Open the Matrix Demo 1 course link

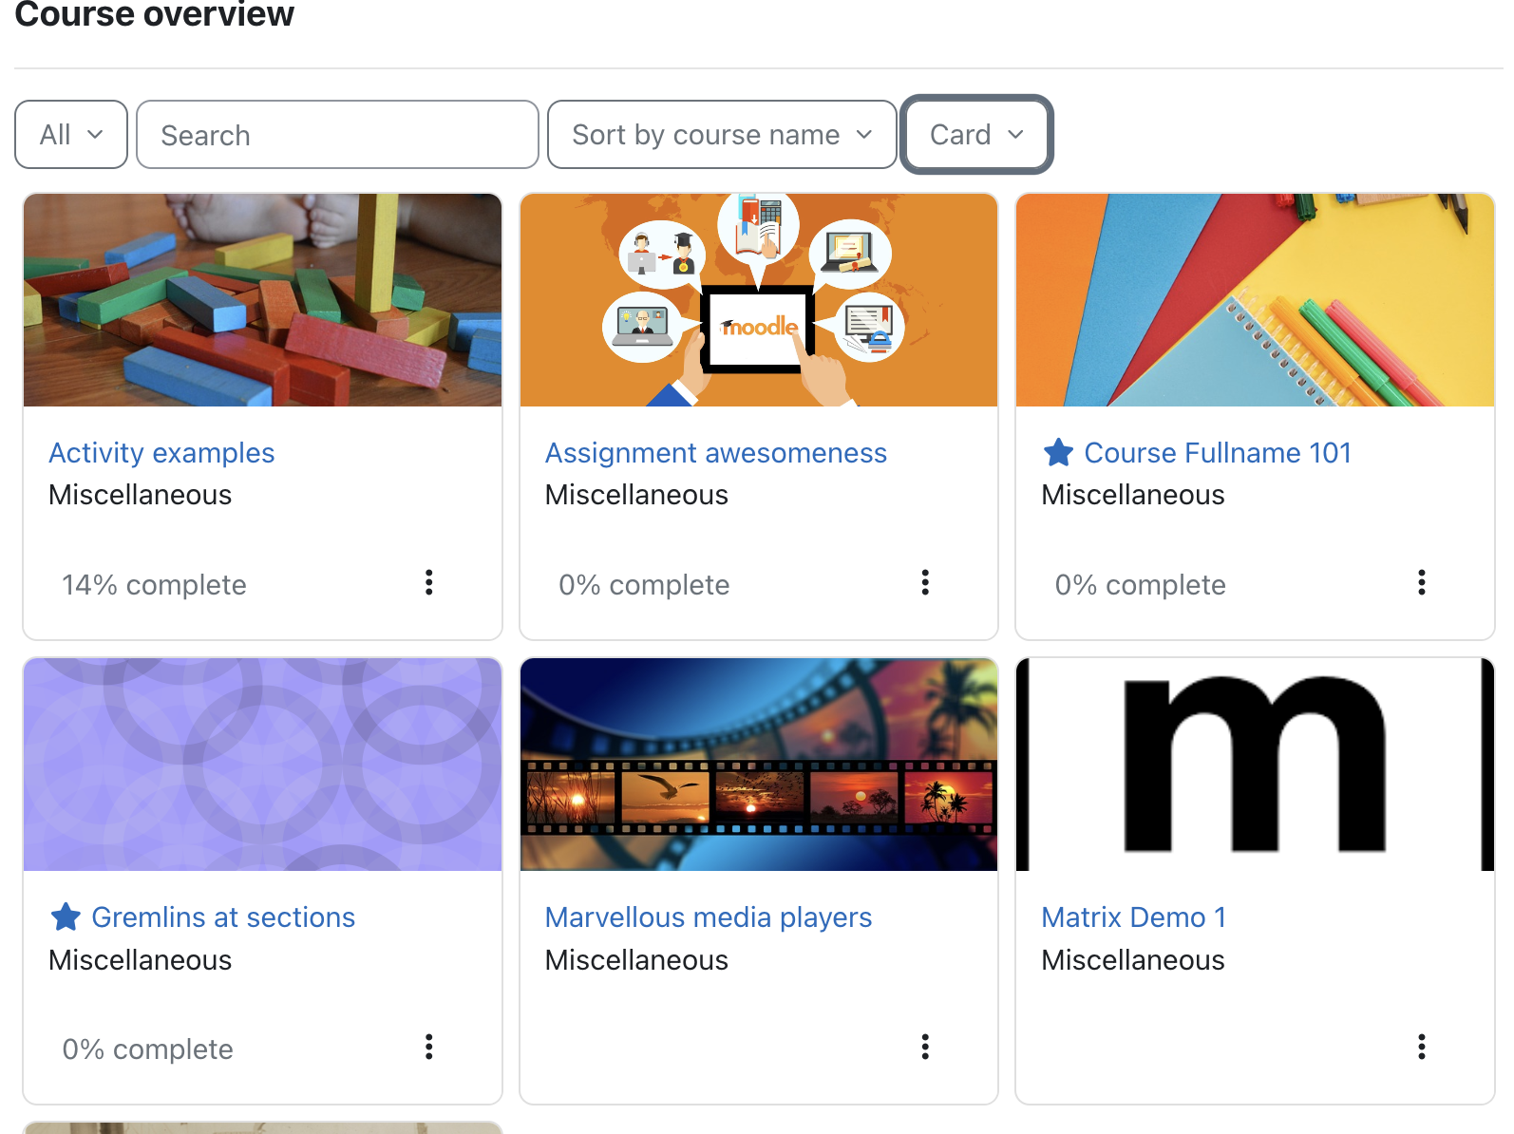click(x=1134, y=917)
